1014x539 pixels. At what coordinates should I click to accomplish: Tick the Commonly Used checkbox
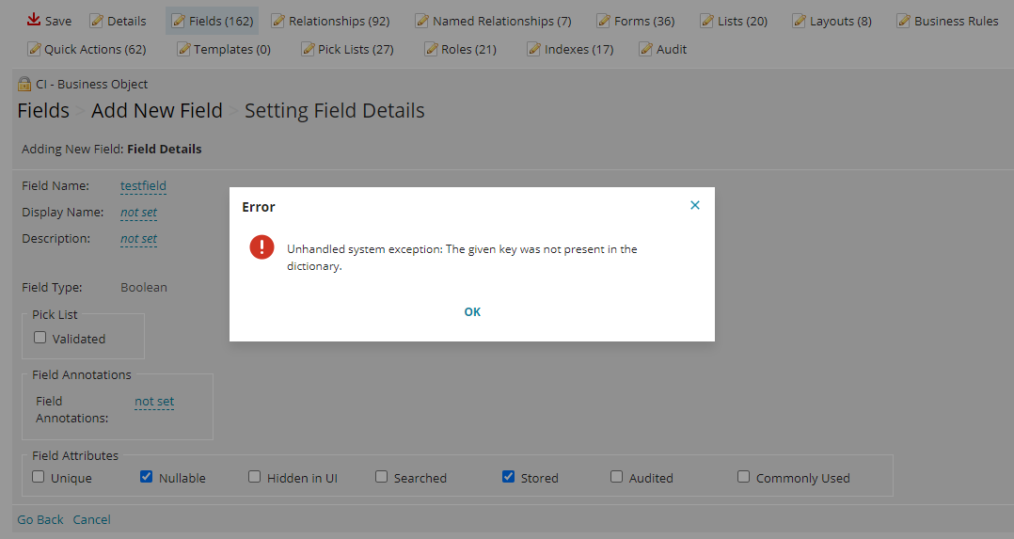tap(743, 477)
